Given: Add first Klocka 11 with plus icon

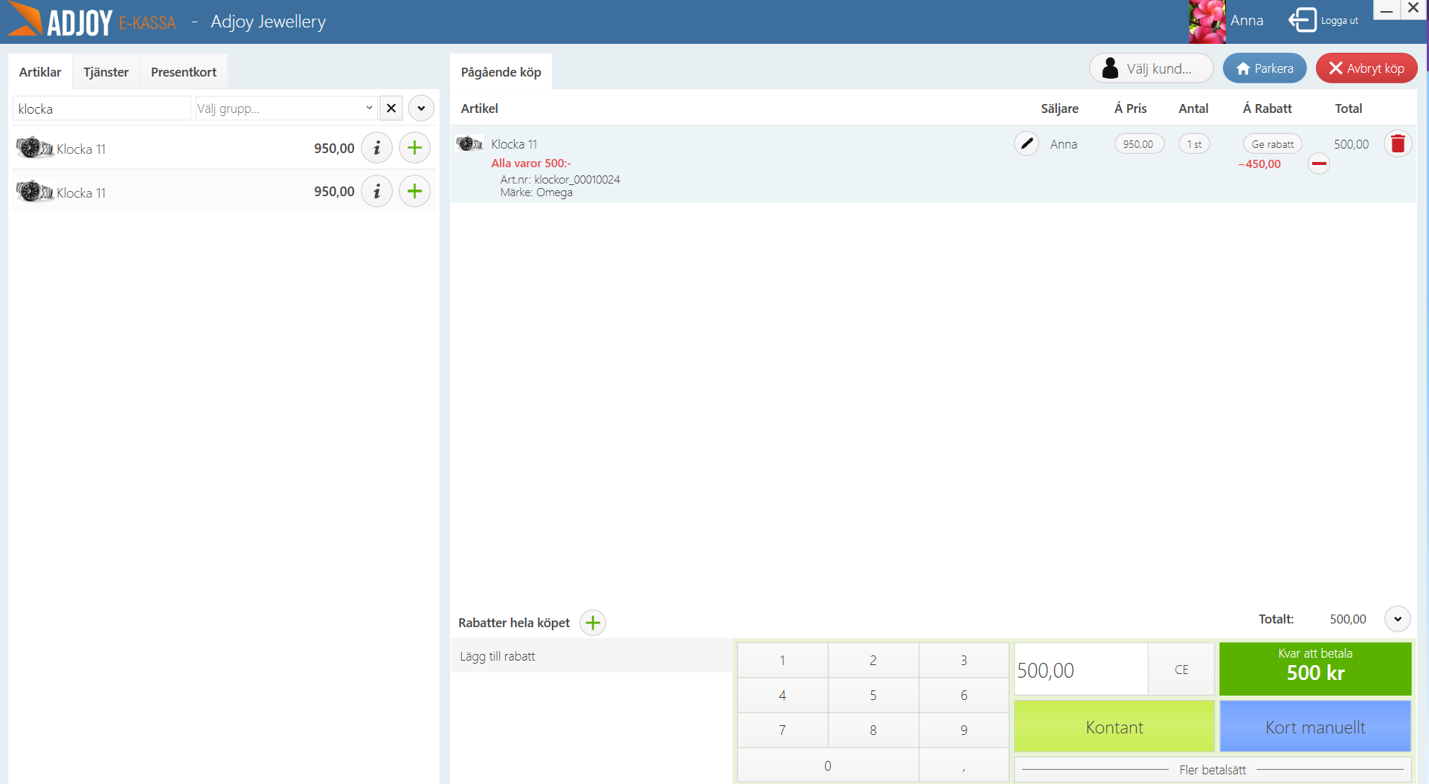Looking at the screenshot, I should (414, 148).
